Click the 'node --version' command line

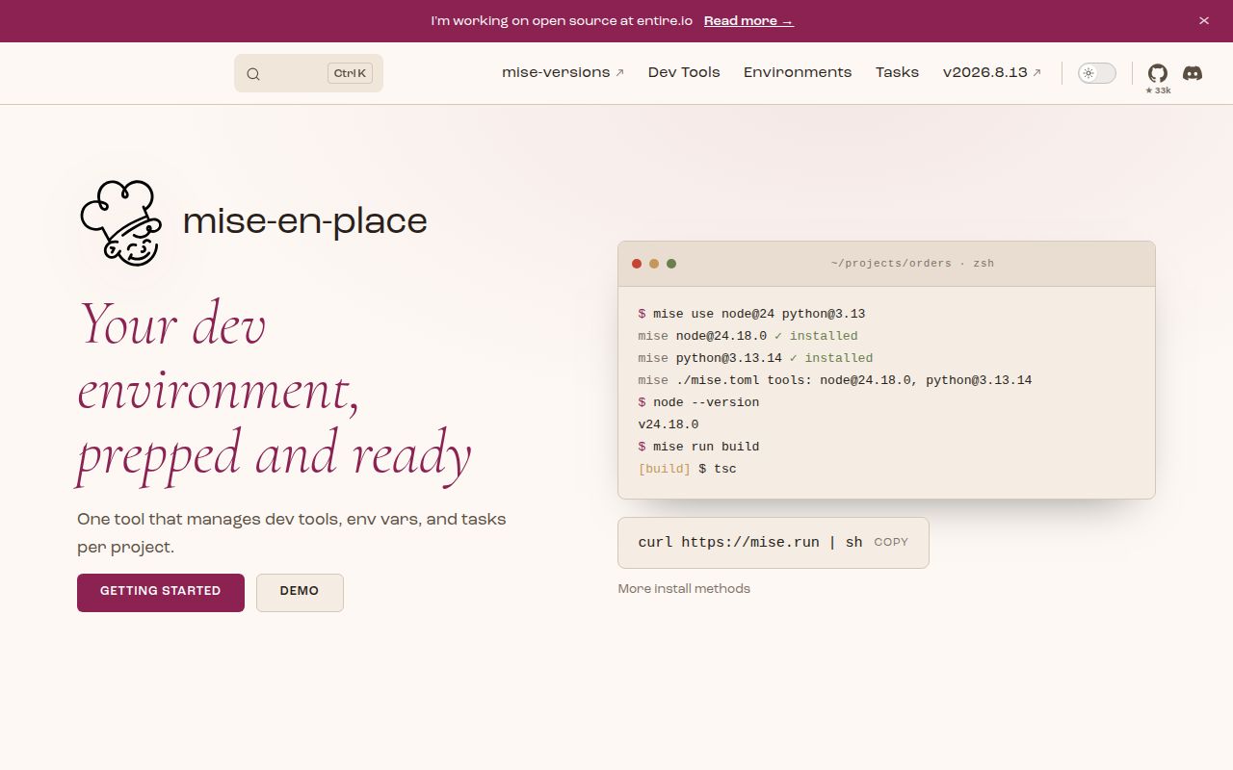pos(698,402)
